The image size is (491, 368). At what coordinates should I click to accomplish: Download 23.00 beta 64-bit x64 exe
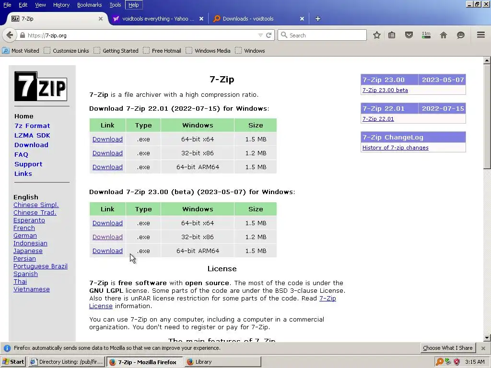(107, 223)
